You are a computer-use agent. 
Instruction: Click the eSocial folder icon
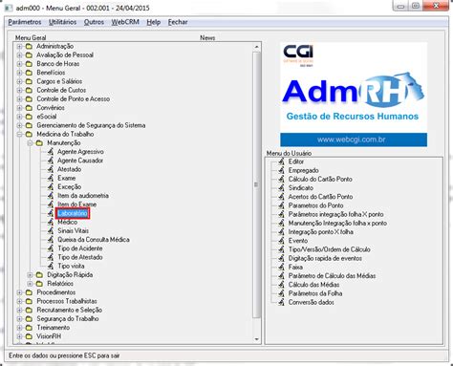point(29,117)
